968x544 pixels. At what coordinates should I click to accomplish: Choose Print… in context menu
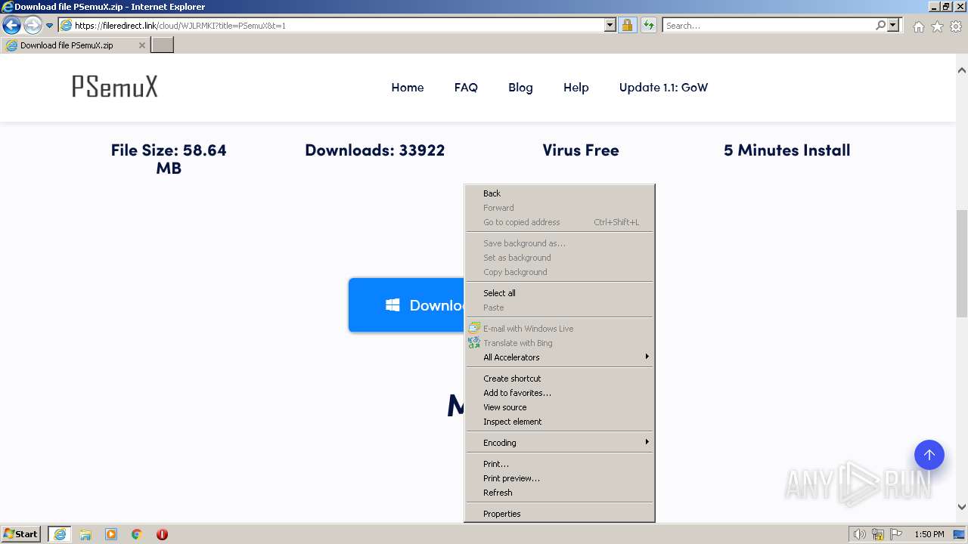click(560, 464)
